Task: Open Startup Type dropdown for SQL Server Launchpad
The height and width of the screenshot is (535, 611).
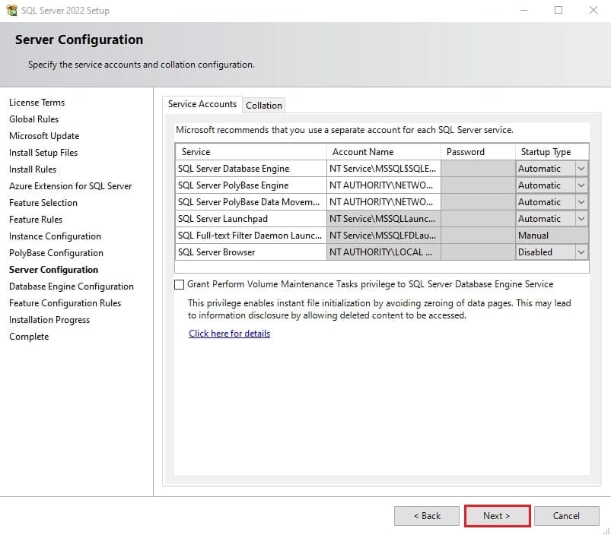Action: pyautogui.click(x=581, y=219)
